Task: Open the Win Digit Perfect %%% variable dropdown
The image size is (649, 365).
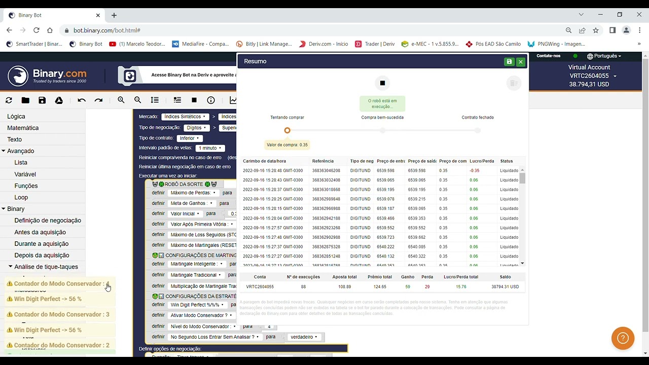Action: click(197, 305)
